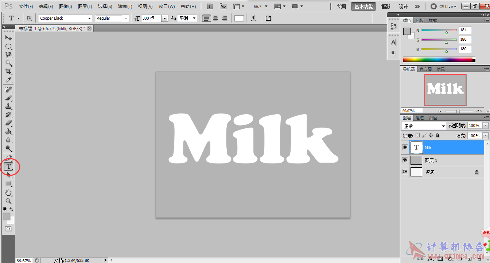Launch Adobe Bridge via Br icon

coord(210,7)
